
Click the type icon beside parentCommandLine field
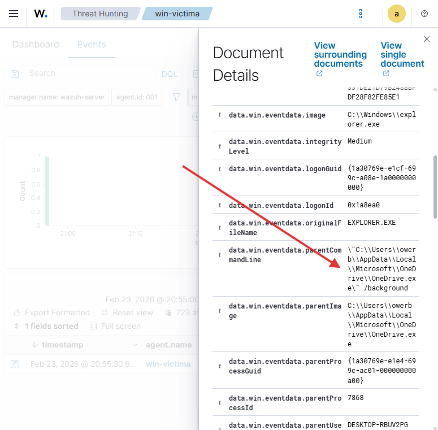220,255
